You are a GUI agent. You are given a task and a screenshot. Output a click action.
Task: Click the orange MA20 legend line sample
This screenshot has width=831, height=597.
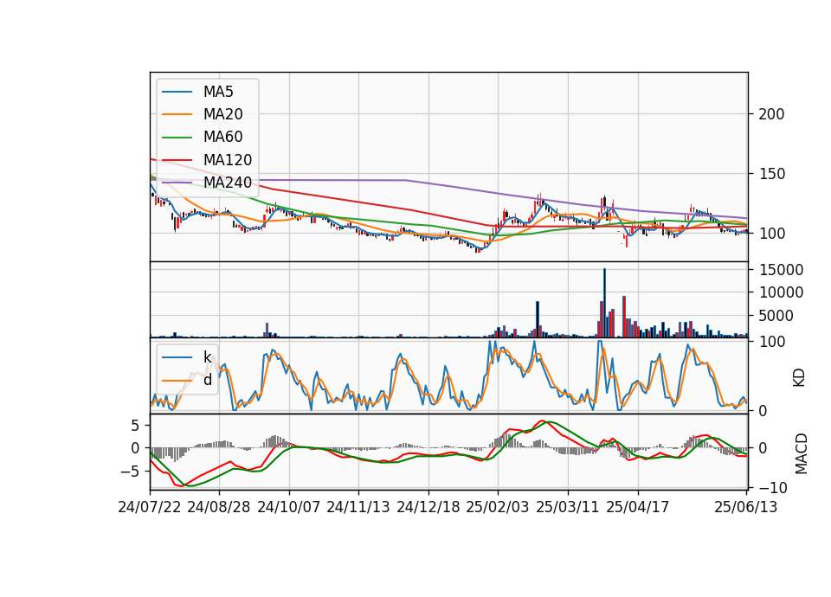click(x=177, y=114)
